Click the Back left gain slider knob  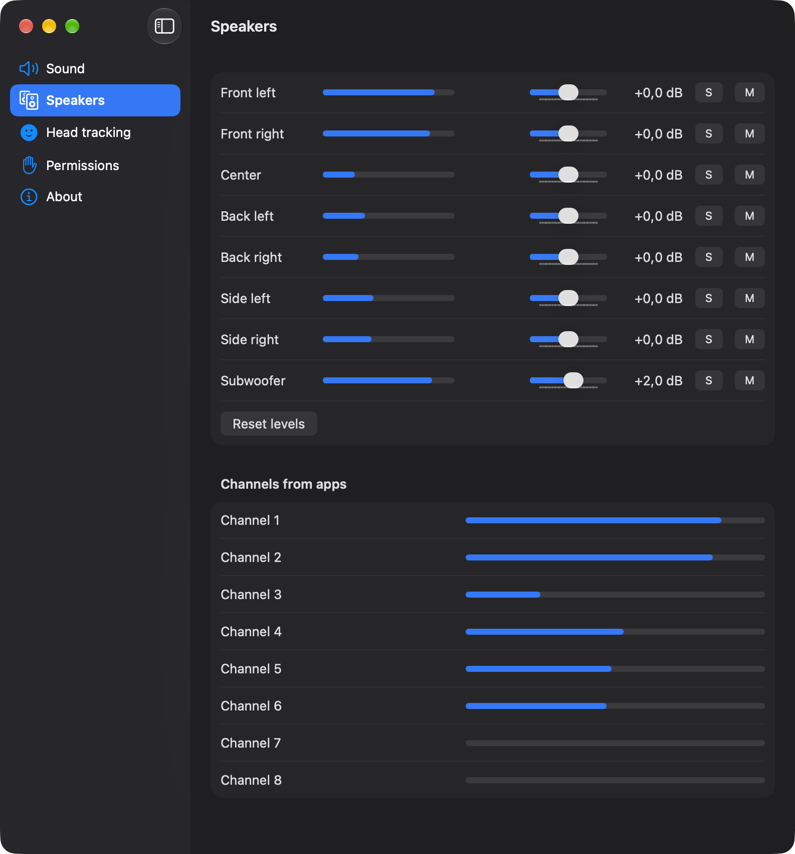click(568, 216)
